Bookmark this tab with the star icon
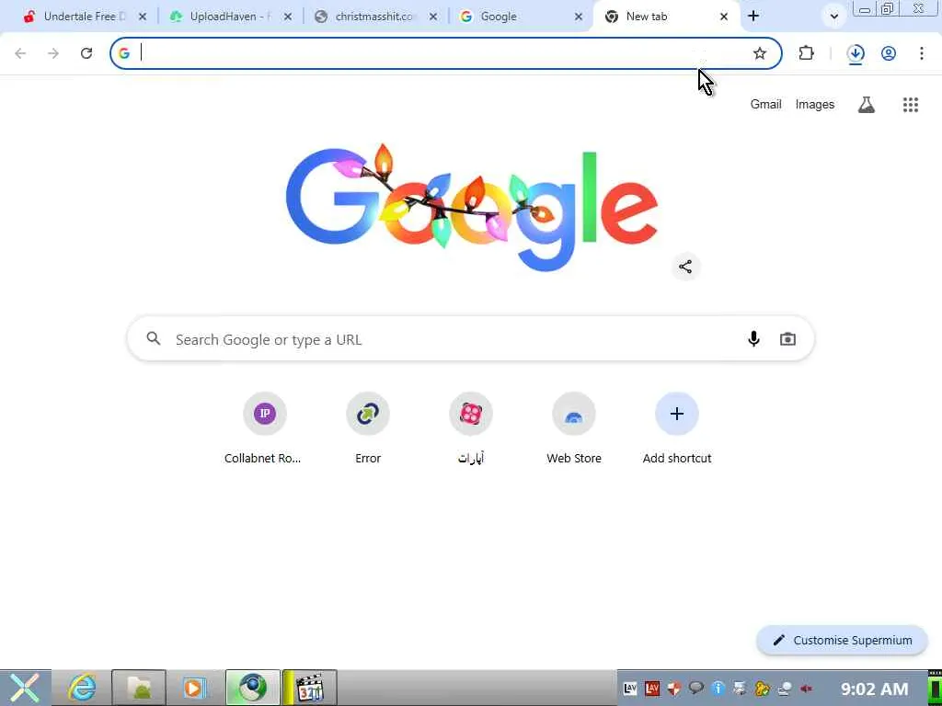The image size is (942, 706). tap(759, 53)
